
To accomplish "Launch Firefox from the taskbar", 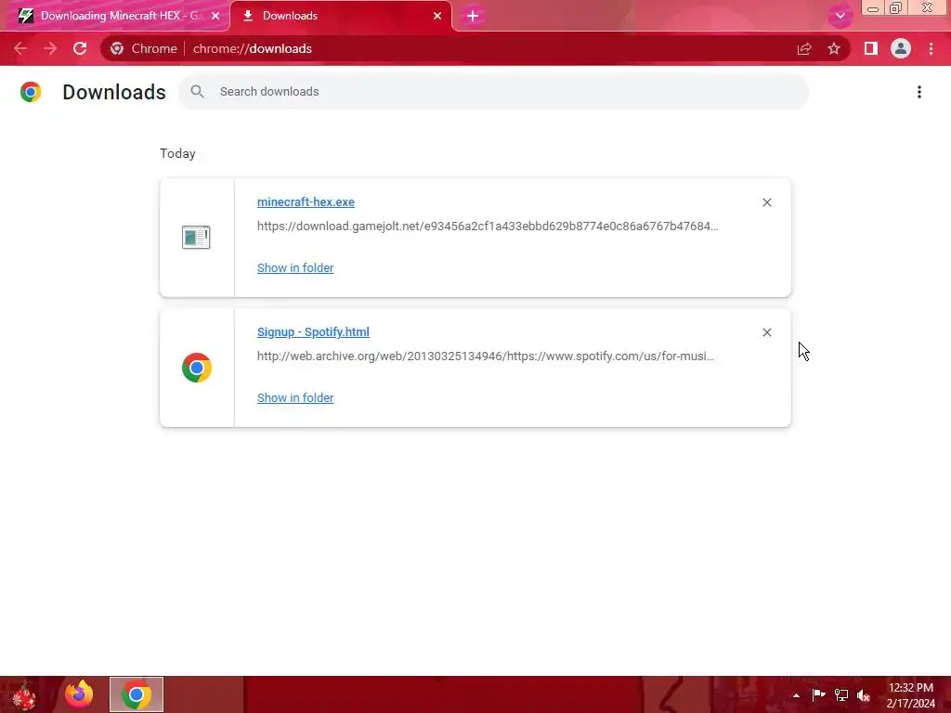I will click(80, 694).
